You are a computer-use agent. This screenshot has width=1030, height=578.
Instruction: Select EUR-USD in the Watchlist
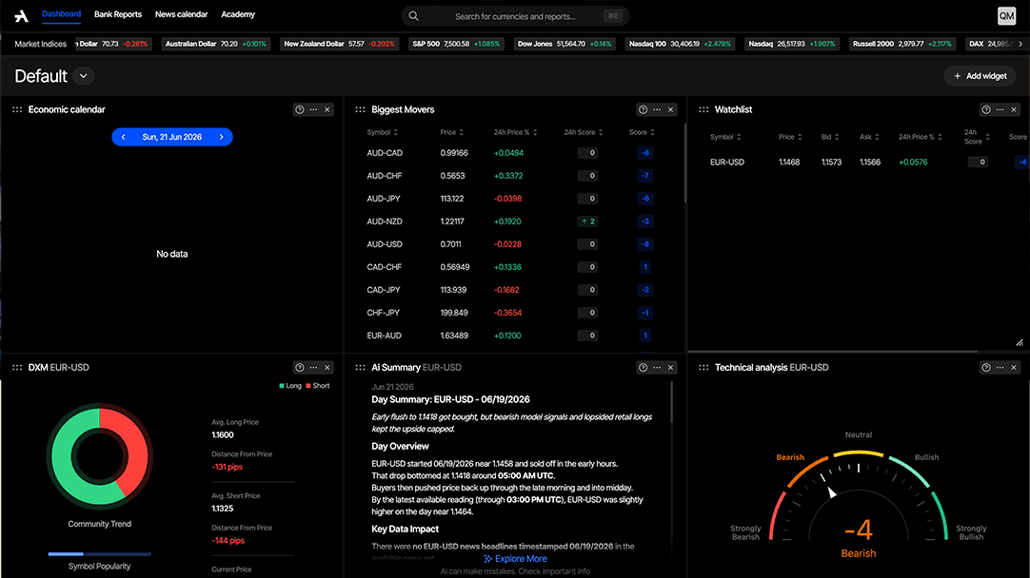tap(727, 162)
